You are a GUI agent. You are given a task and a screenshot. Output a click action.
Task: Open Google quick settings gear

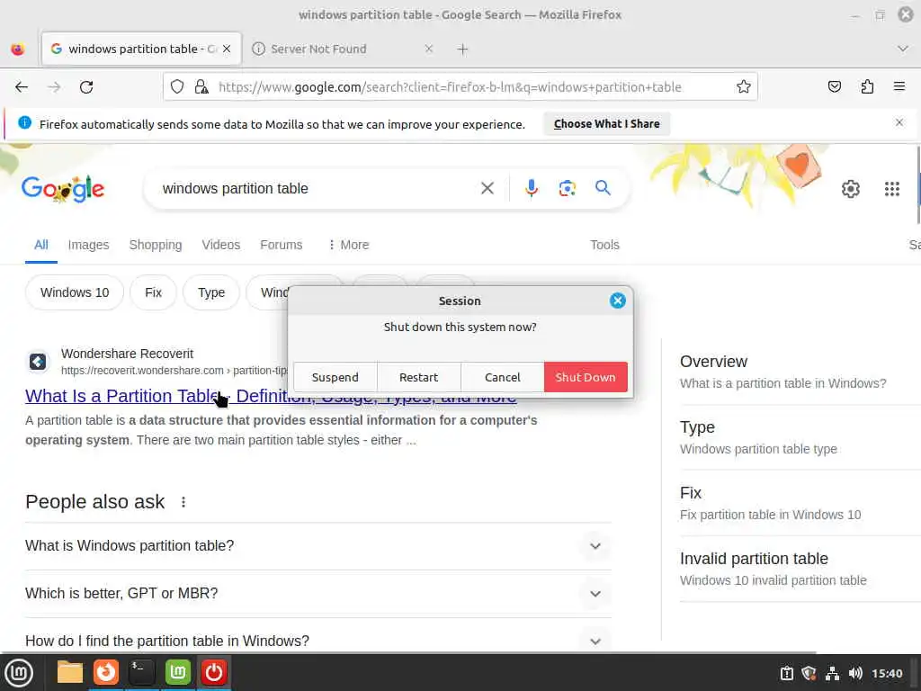click(x=851, y=189)
